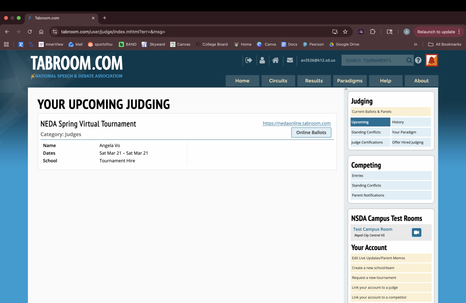This screenshot has width=466, height=303.
Task: Click the Tabroom logout icon
Action: point(249,60)
